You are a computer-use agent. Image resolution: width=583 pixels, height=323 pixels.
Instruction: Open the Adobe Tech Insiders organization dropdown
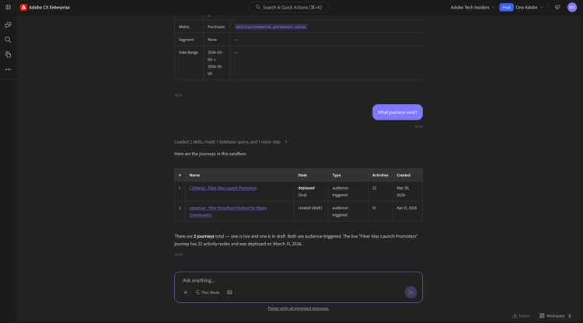(x=473, y=7)
